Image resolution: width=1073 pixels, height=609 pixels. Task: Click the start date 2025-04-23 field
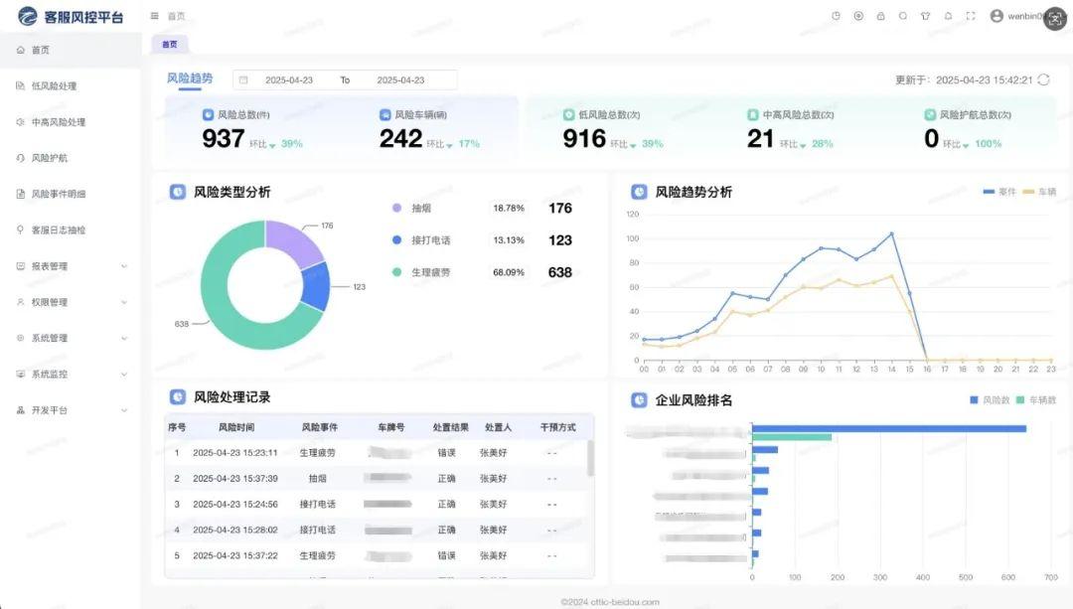tap(289, 80)
